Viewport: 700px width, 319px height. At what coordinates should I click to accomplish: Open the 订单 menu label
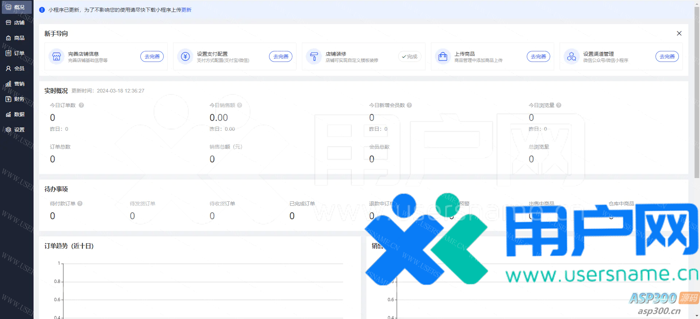click(19, 53)
